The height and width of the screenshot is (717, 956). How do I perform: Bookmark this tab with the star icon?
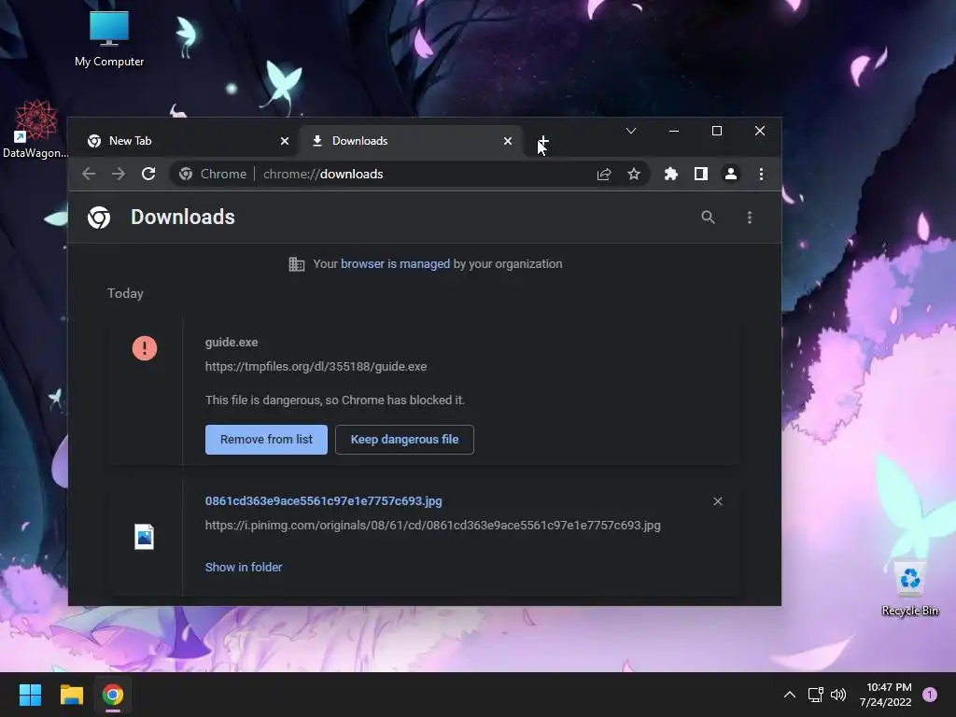(634, 175)
